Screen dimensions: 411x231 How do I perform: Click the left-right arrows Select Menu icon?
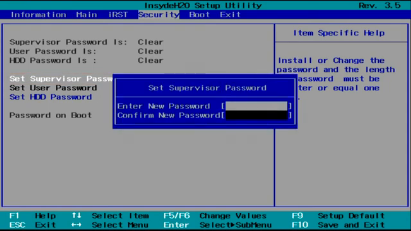click(x=76, y=225)
